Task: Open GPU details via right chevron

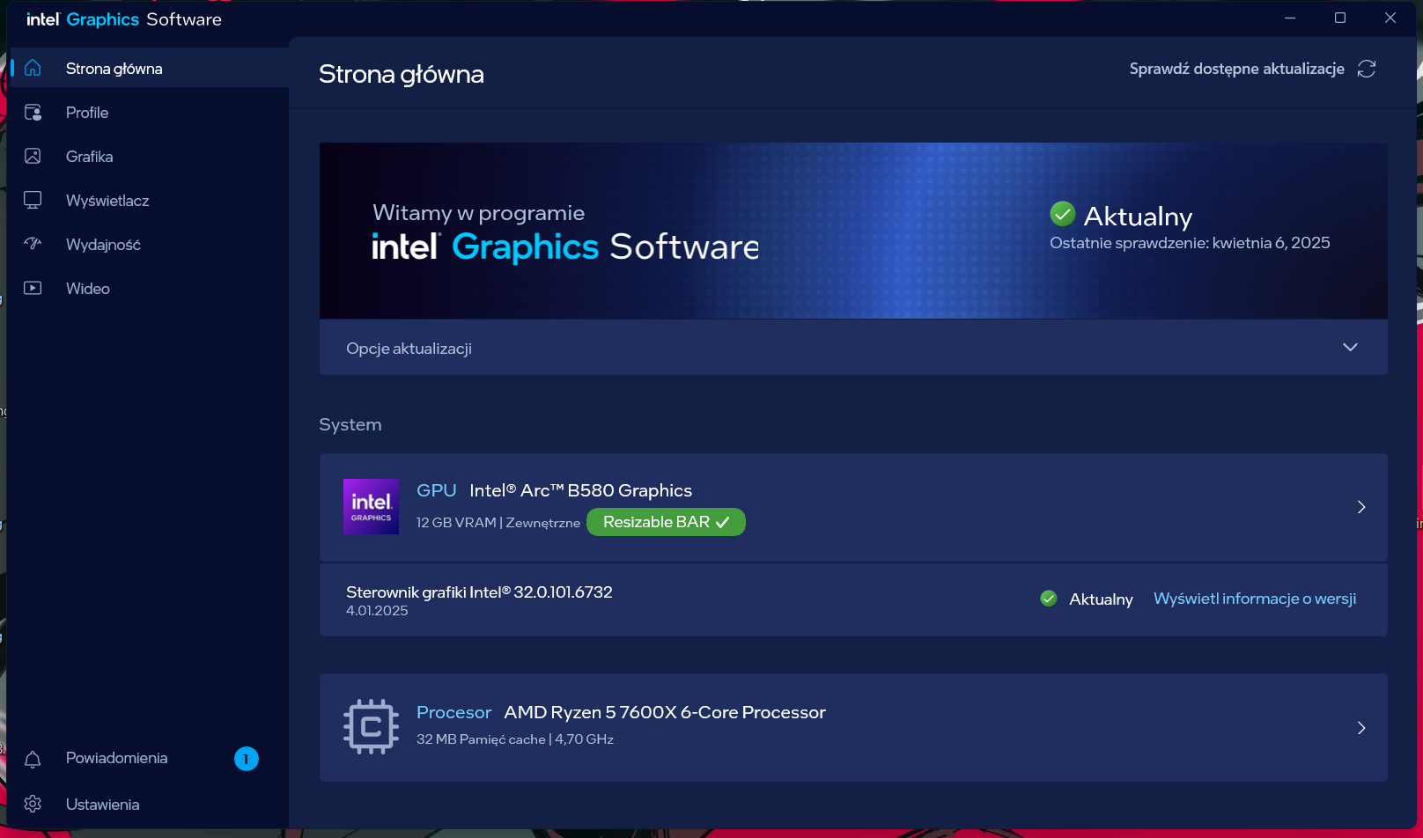Action: tap(1361, 507)
